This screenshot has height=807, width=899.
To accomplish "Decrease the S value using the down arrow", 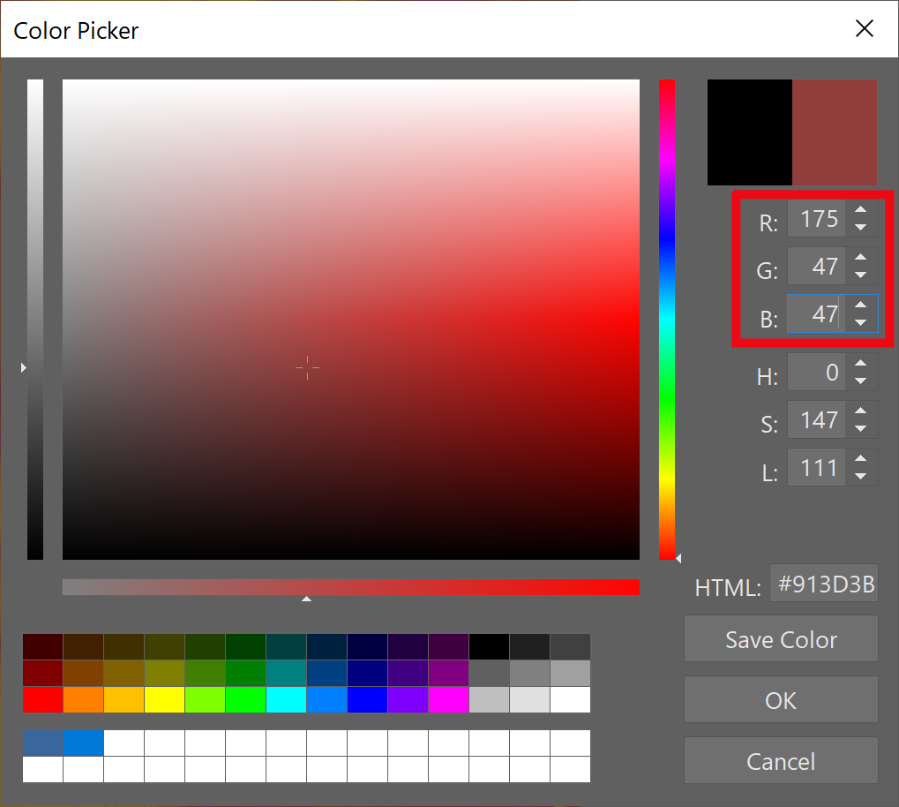I will (x=860, y=426).
